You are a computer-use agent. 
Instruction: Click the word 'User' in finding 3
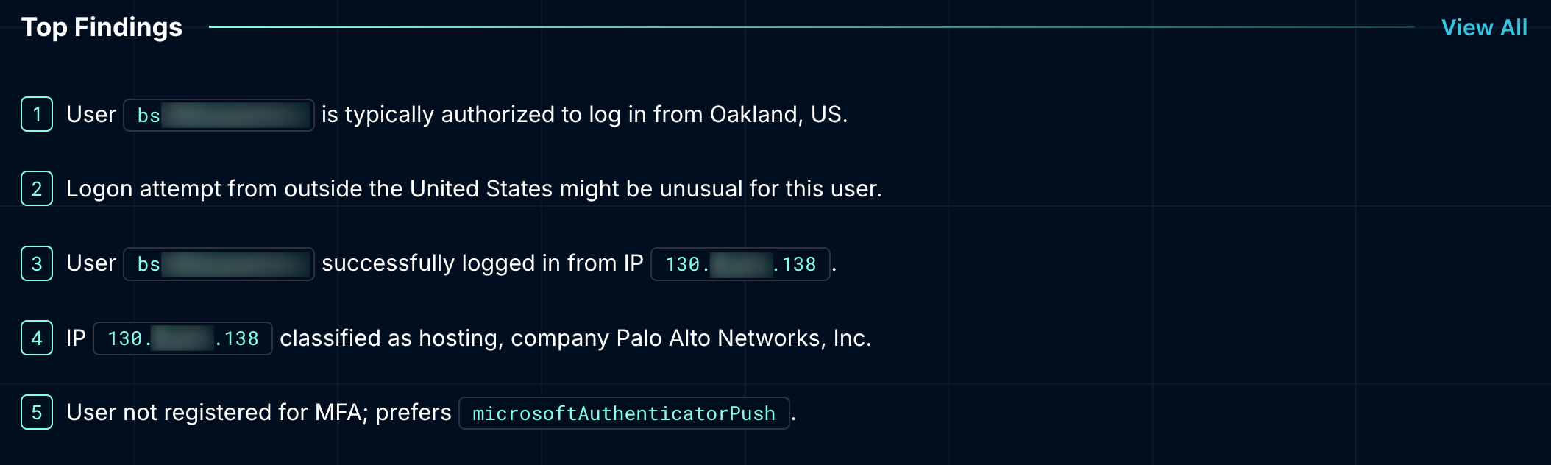[91, 263]
